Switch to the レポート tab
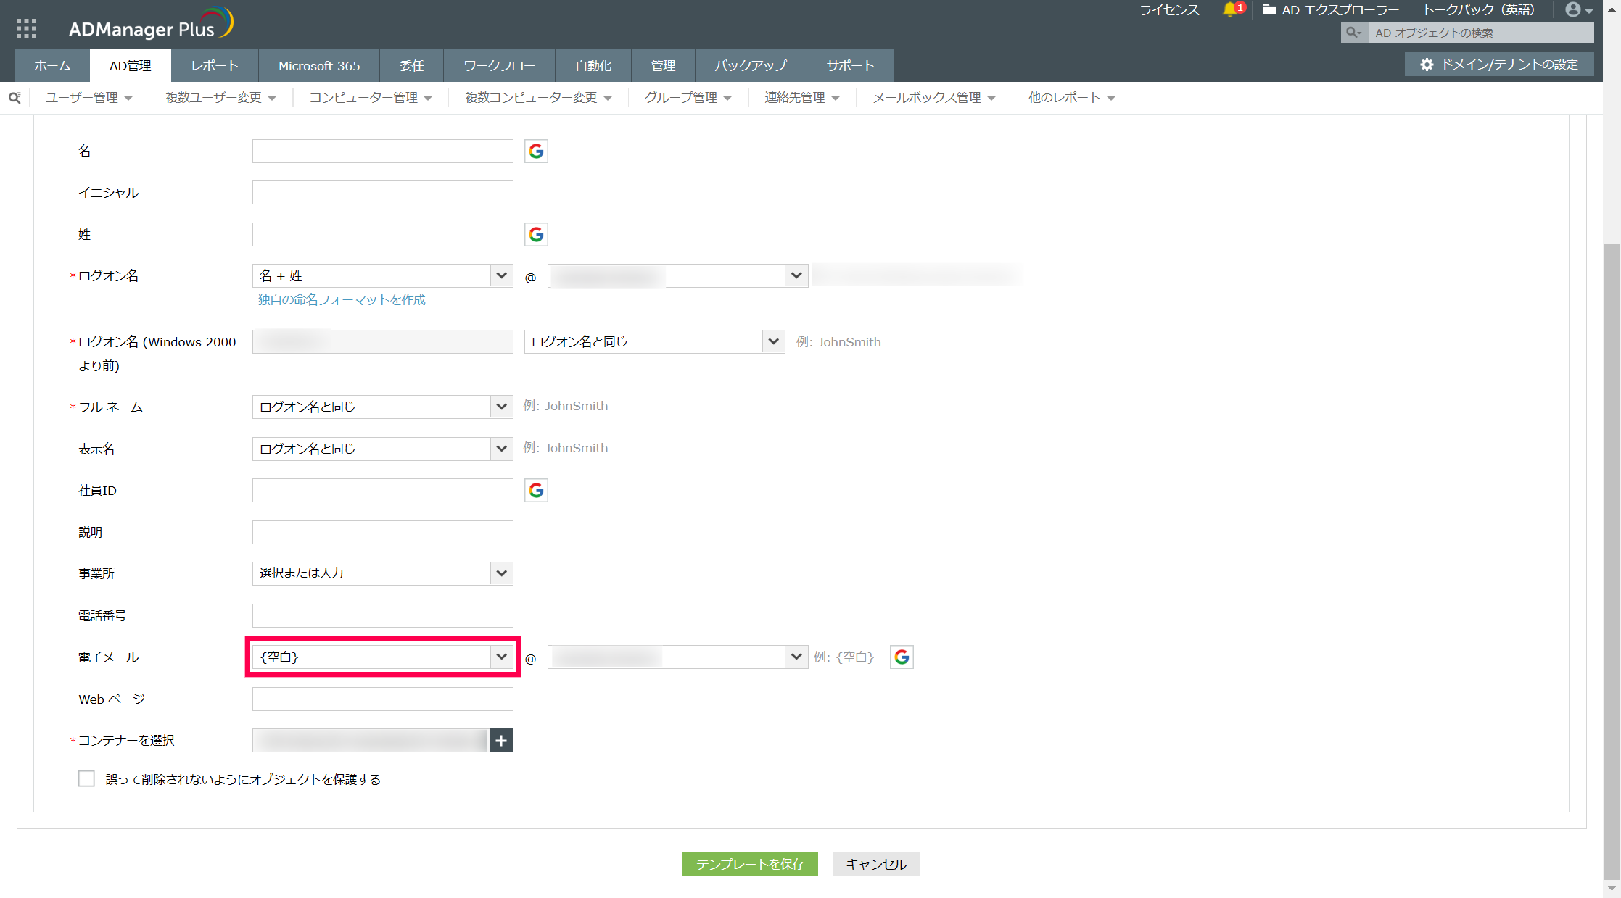 215,65
